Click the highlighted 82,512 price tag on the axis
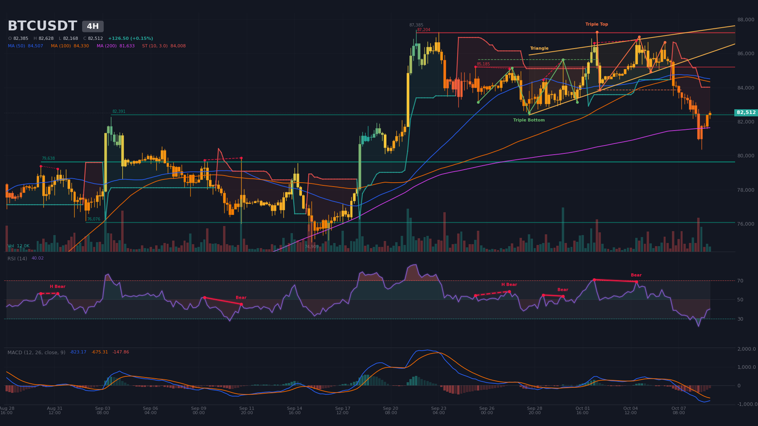 coord(746,113)
